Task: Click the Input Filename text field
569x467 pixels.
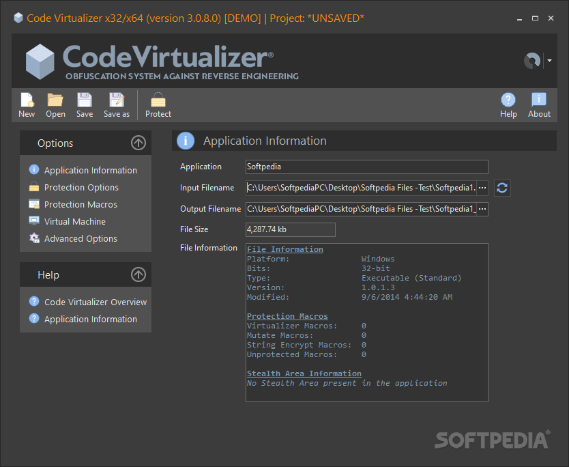Action: [361, 188]
